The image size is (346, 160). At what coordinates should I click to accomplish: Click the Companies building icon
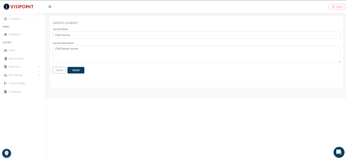(5, 19)
